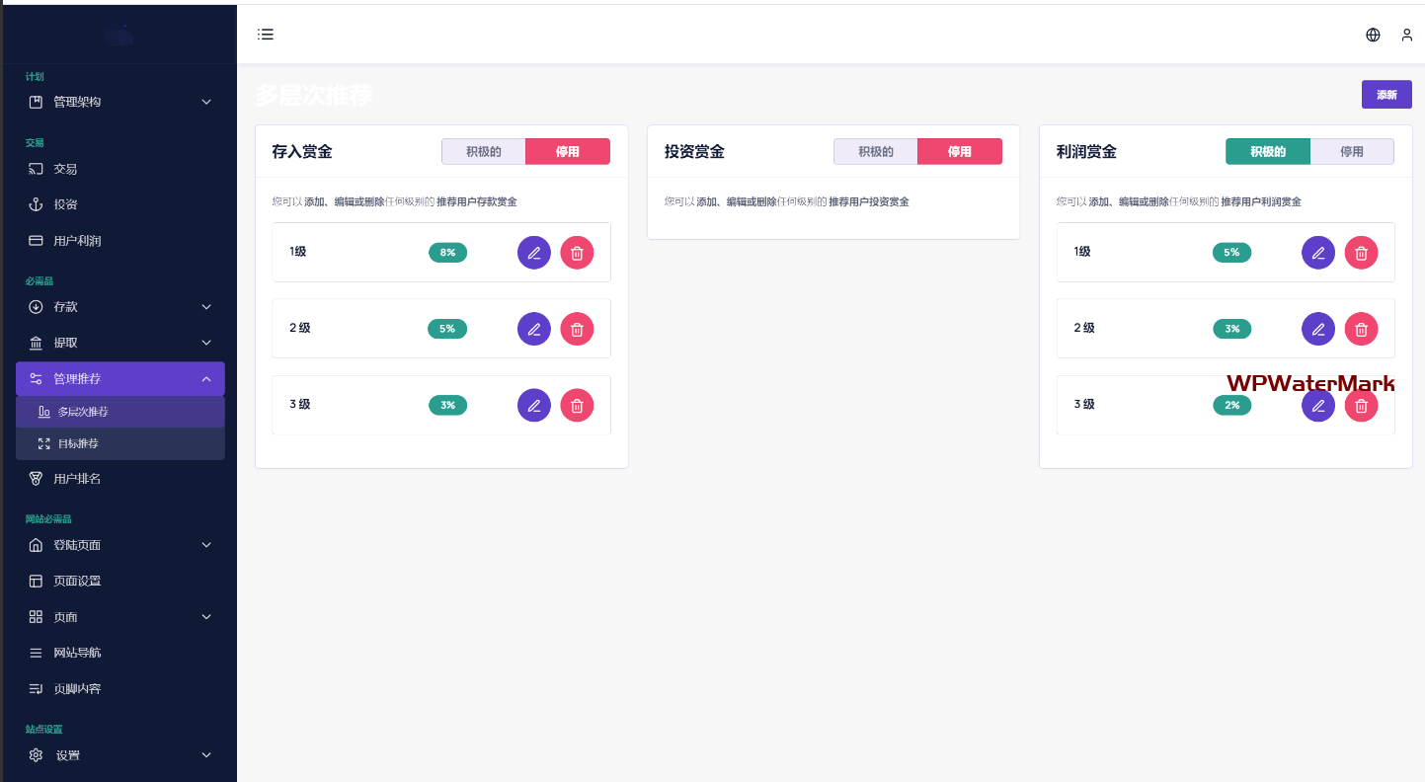Expand the 存款 sidebar section
The height and width of the screenshot is (782, 1425).
[x=119, y=307]
